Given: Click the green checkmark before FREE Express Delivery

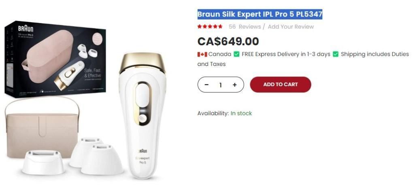Looking at the screenshot, I should tap(236, 54).
